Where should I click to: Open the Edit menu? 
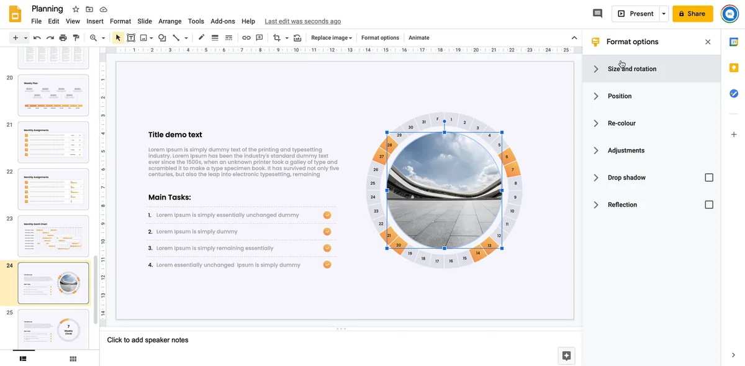54,21
